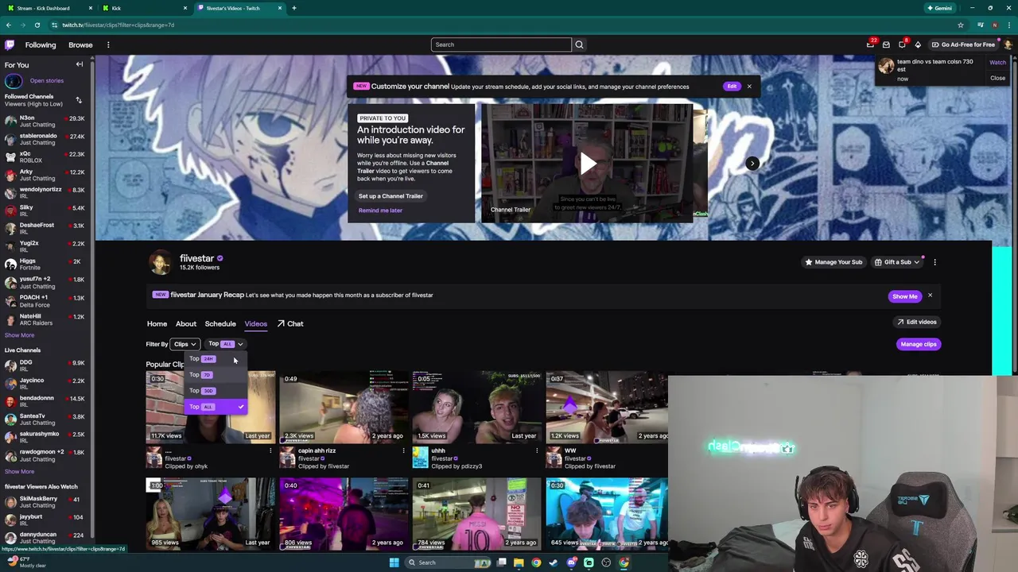
Task: Click the Followed Channels sort icon
Action: (79, 100)
